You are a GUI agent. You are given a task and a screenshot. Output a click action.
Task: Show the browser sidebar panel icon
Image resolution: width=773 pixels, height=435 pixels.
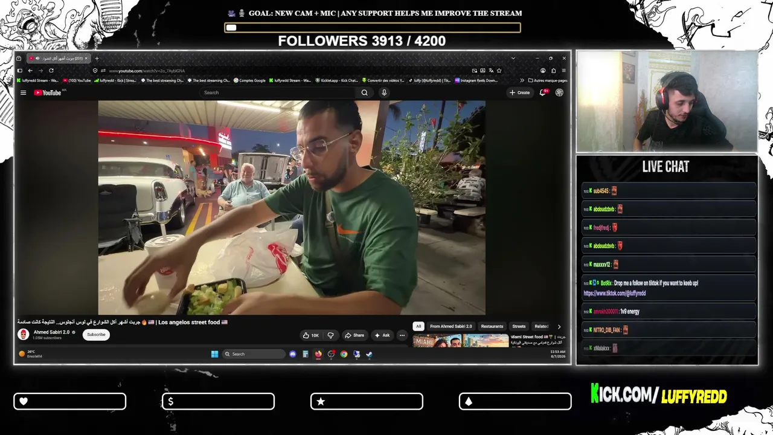(x=19, y=71)
